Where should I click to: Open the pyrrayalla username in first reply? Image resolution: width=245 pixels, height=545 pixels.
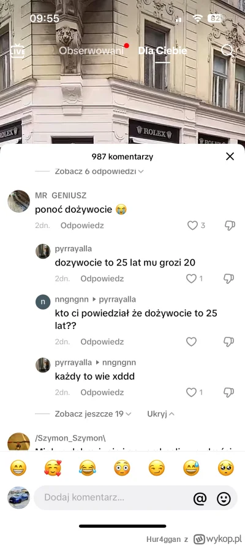coord(73,249)
